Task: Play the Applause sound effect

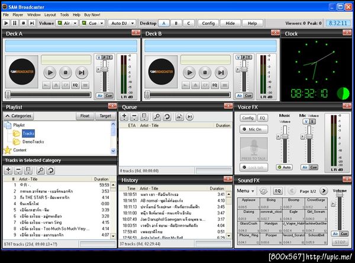Action: tap(248, 203)
